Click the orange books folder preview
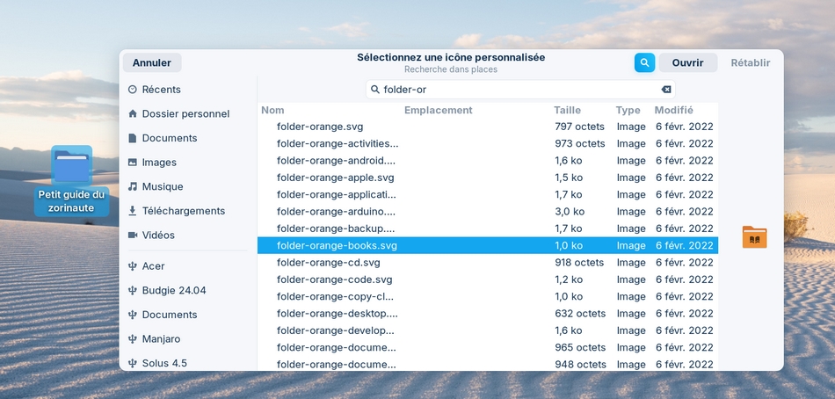The width and height of the screenshot is (835, 399). [754, 236]
